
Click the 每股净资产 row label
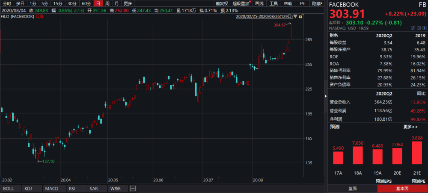(x=340, y=50)
